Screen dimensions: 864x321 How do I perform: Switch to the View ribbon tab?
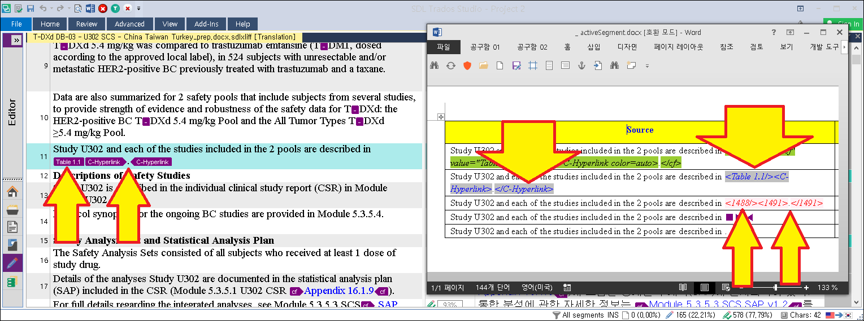[170, 24]
